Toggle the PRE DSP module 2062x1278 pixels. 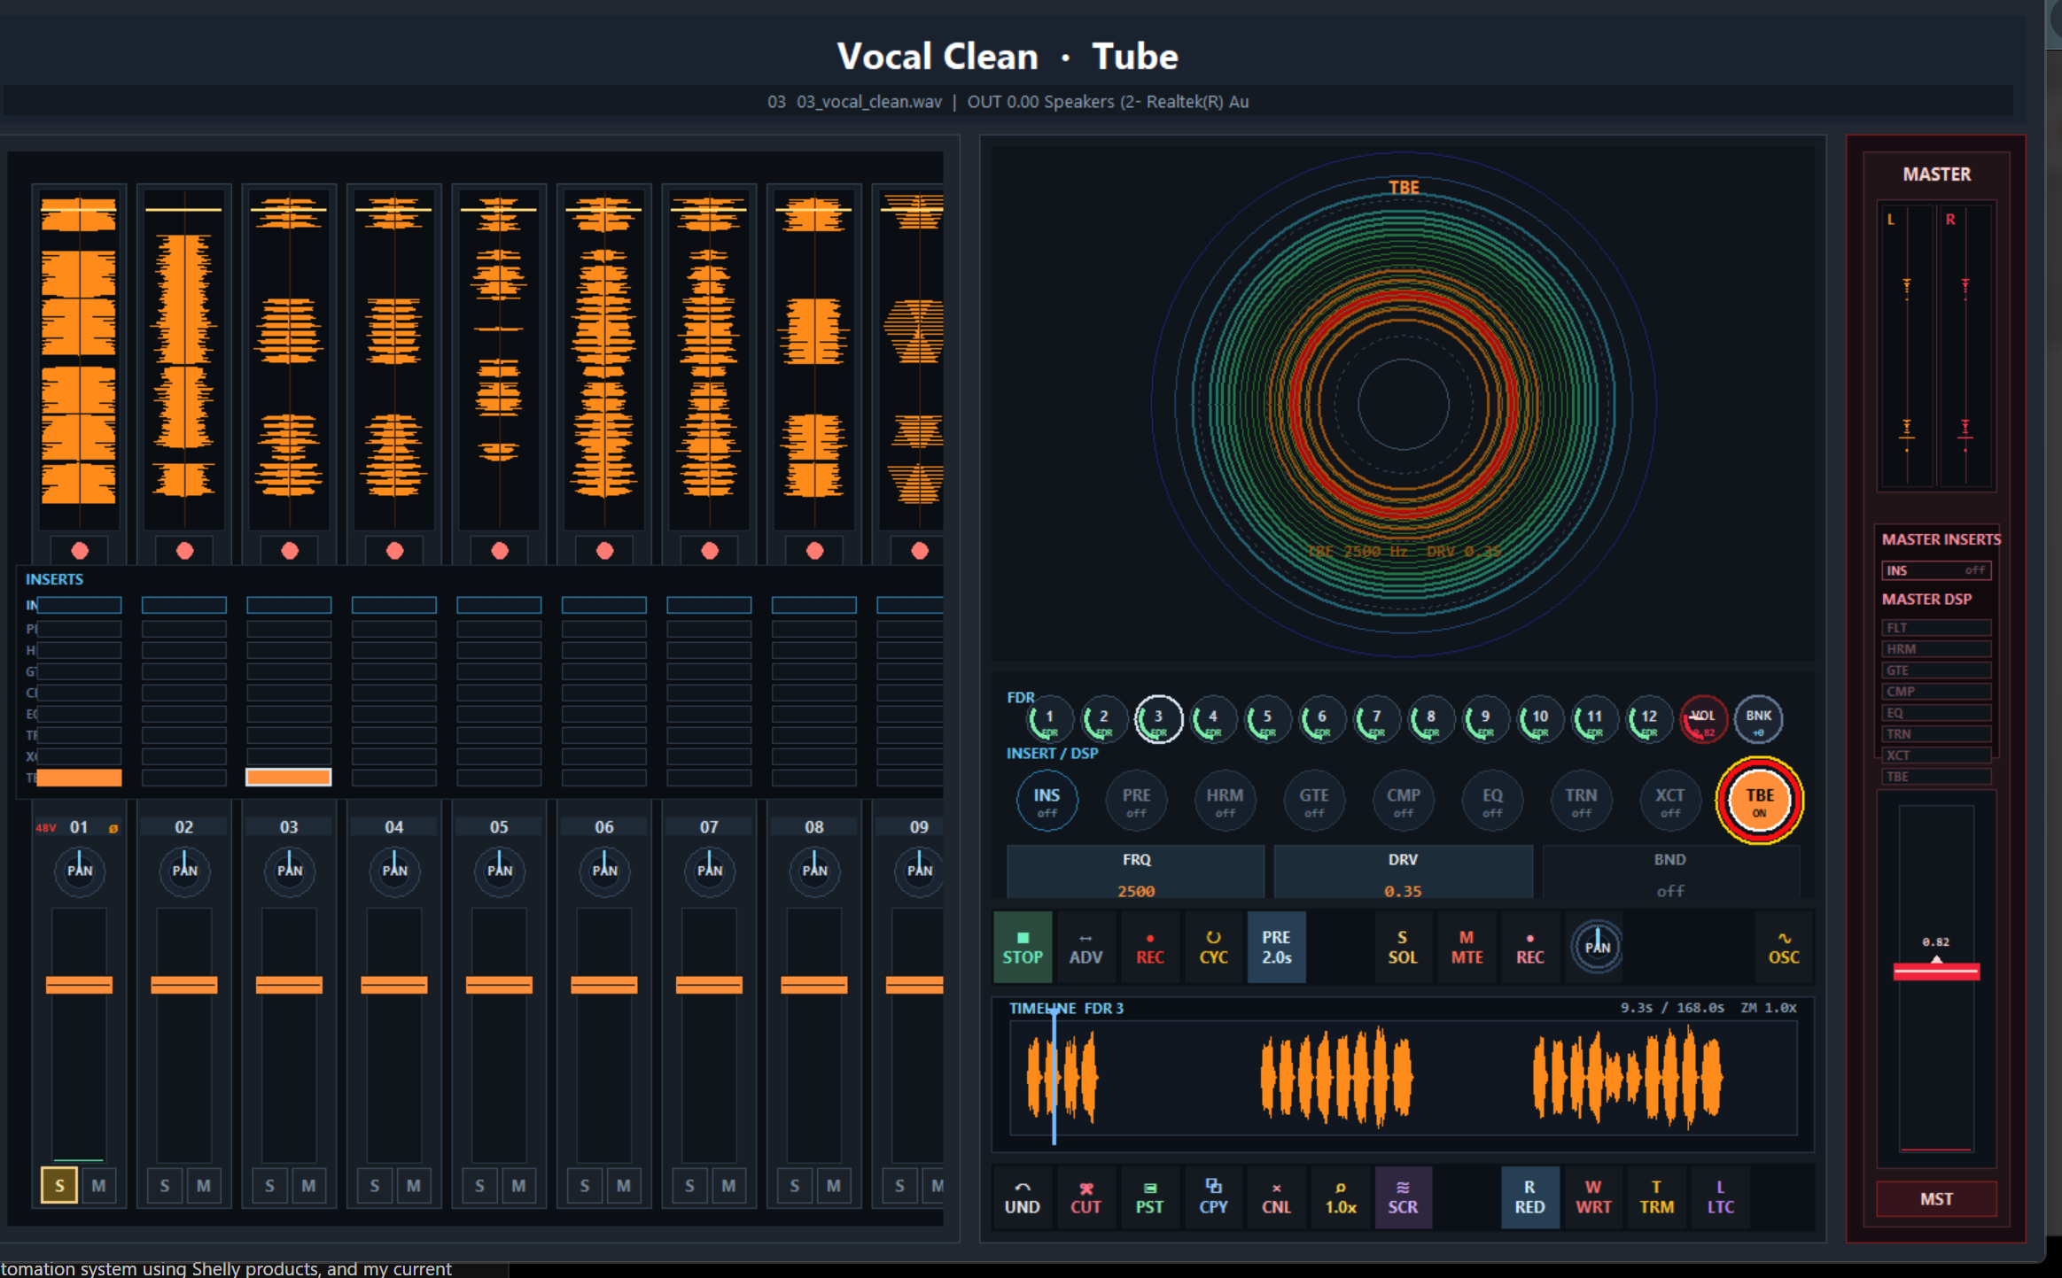[x=1136, y=801]
